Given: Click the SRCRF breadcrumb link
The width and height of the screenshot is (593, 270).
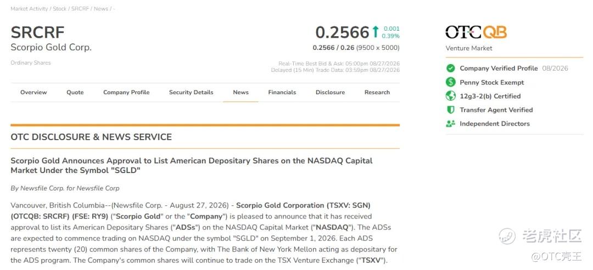Looking at the screenshot, I should 80,9.
